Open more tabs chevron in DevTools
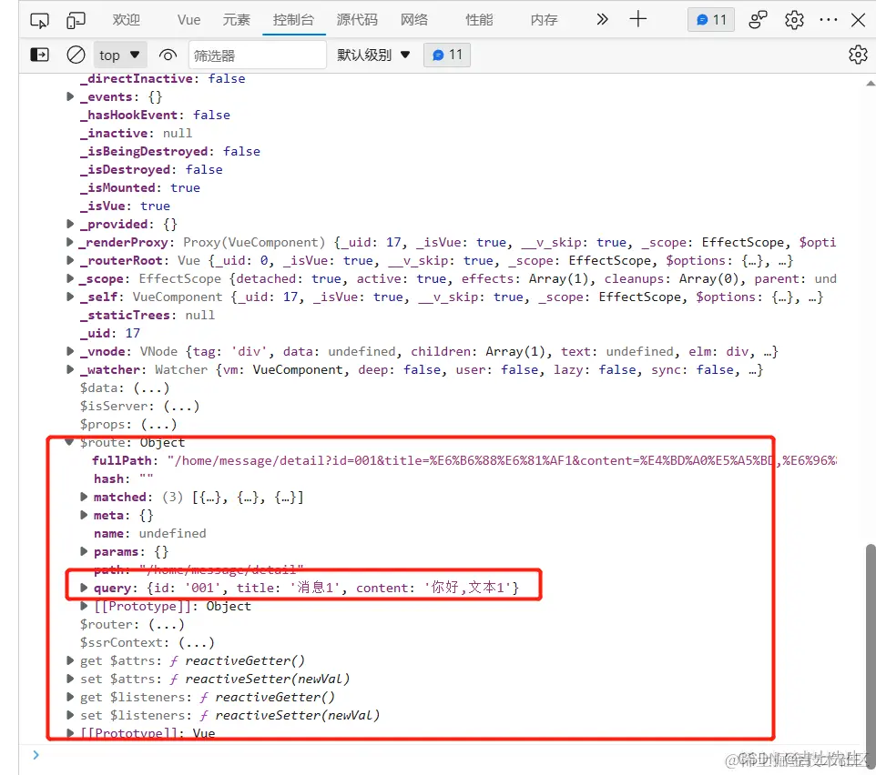 point(602,19)
